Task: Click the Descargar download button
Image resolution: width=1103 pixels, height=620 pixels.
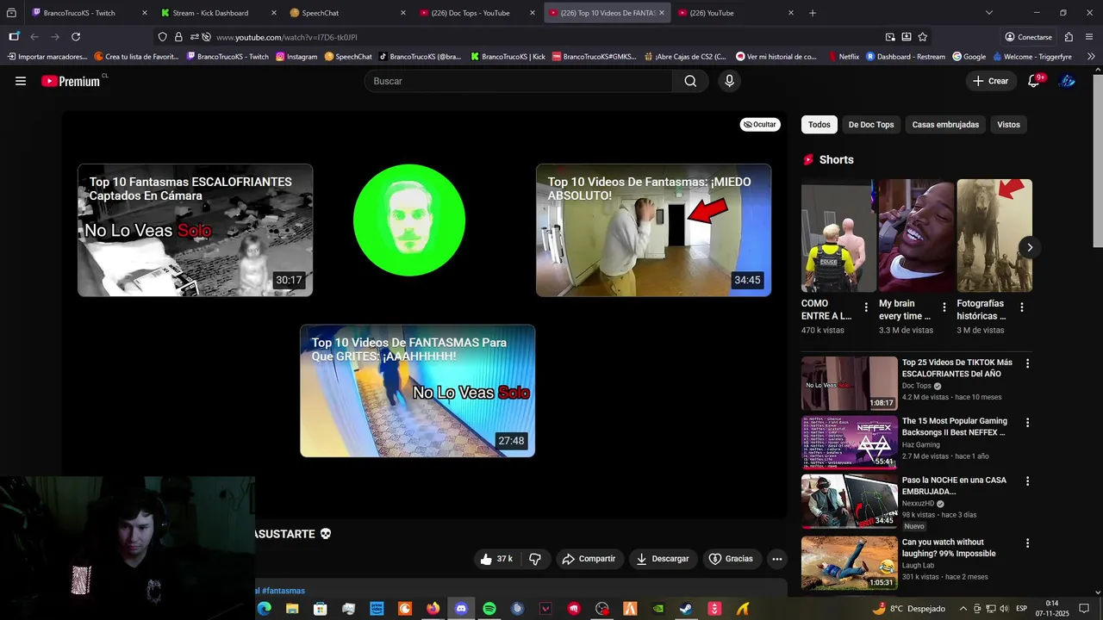Action: (x=662, y=559)
